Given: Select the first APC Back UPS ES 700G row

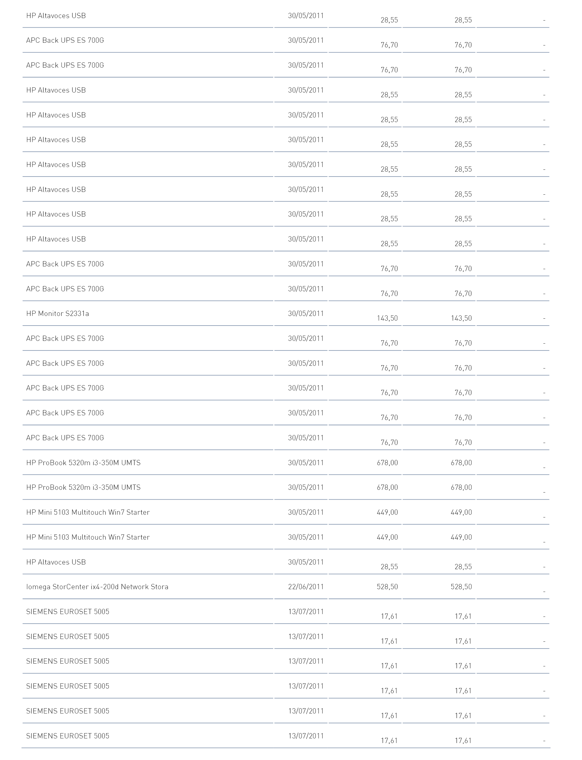Looking at the screenshot, I should pyautogui.click(x=286, y=41).
